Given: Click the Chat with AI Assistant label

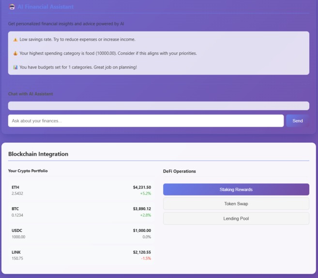Looking at the screenshot, I should pyautogui.click(x=30, y=94).
